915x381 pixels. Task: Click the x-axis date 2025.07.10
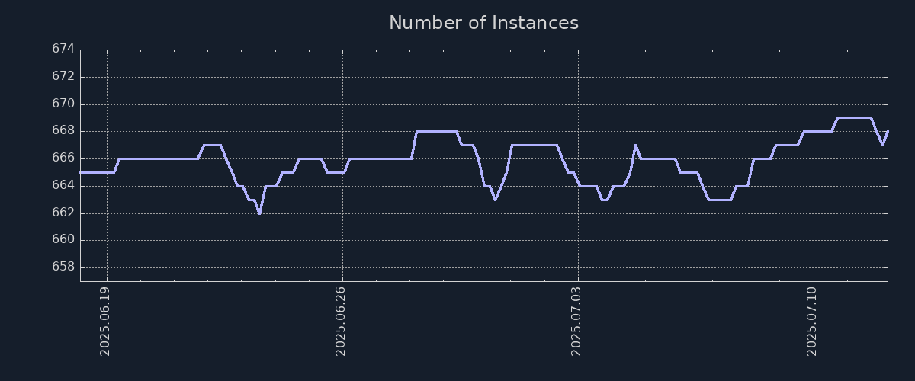coord(813,322)
